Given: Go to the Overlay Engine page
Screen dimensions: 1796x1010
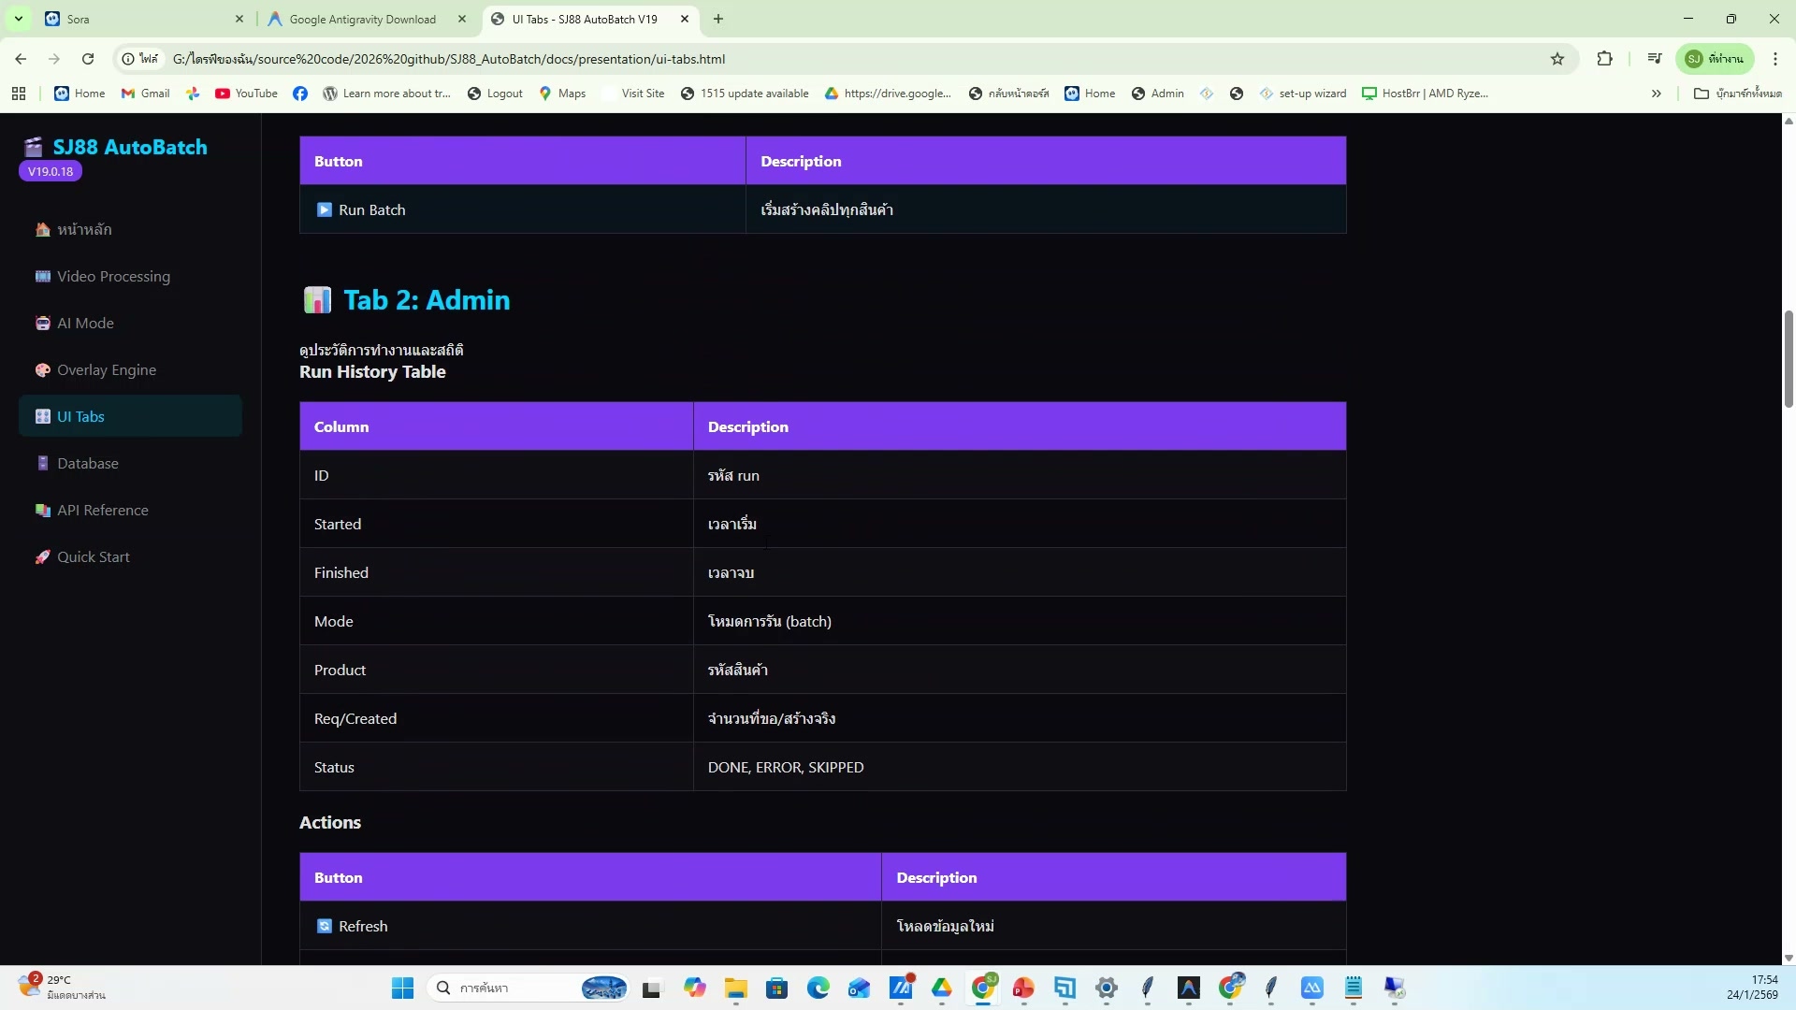Looking at the screenshot, I should tap(106, 369).
